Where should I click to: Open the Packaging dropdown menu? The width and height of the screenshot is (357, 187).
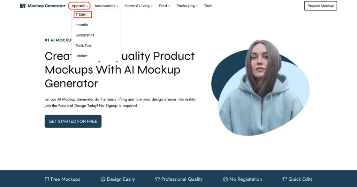coord(187,6)
